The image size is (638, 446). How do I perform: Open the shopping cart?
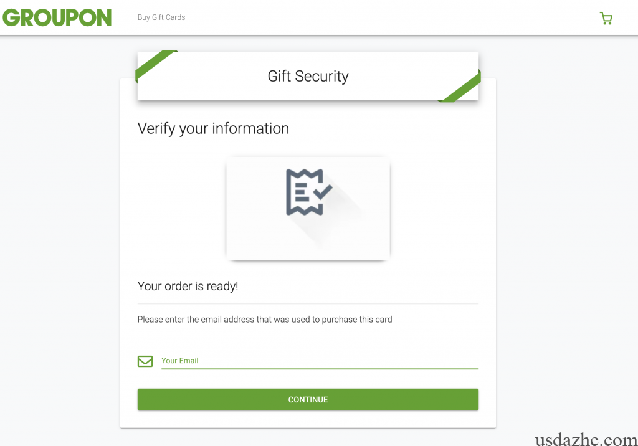[606, 18]
